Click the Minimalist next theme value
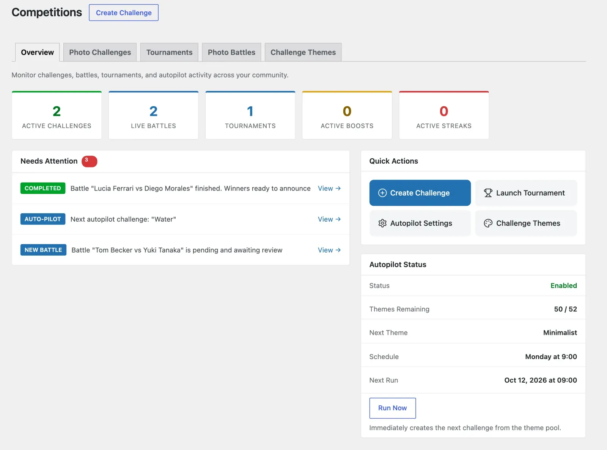The width and height of the screenshot is (607, 450). (560, 333)
